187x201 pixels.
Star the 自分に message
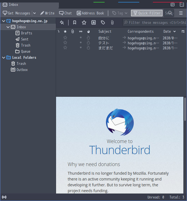(x=65, y=38)
